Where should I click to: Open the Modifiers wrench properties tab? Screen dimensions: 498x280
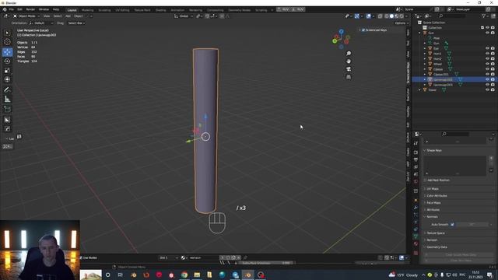coord(416,208)
